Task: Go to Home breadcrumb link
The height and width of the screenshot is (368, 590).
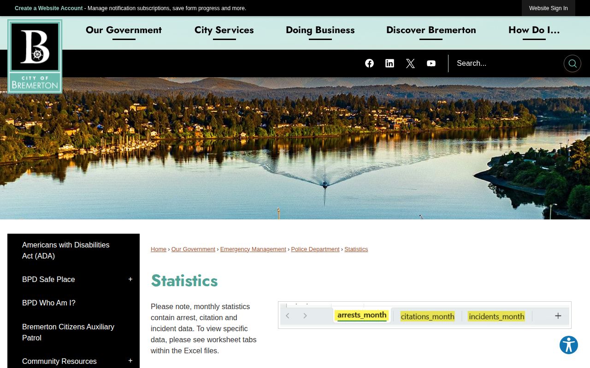Action: click(159, 249)
